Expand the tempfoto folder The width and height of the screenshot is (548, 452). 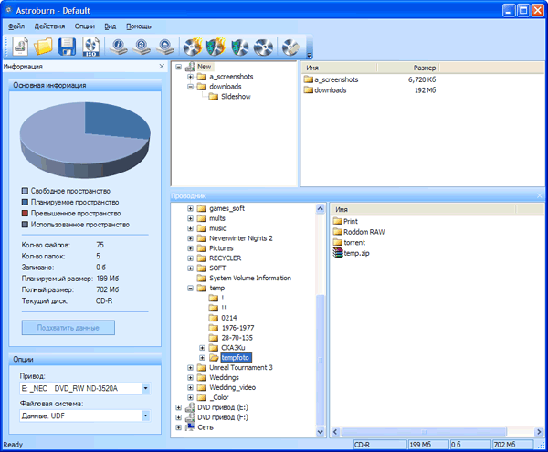(202, 358)
